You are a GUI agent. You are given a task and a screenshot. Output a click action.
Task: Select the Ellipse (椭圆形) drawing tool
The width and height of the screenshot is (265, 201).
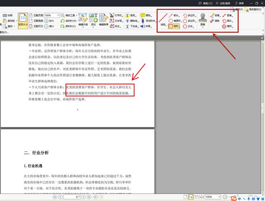175,21
